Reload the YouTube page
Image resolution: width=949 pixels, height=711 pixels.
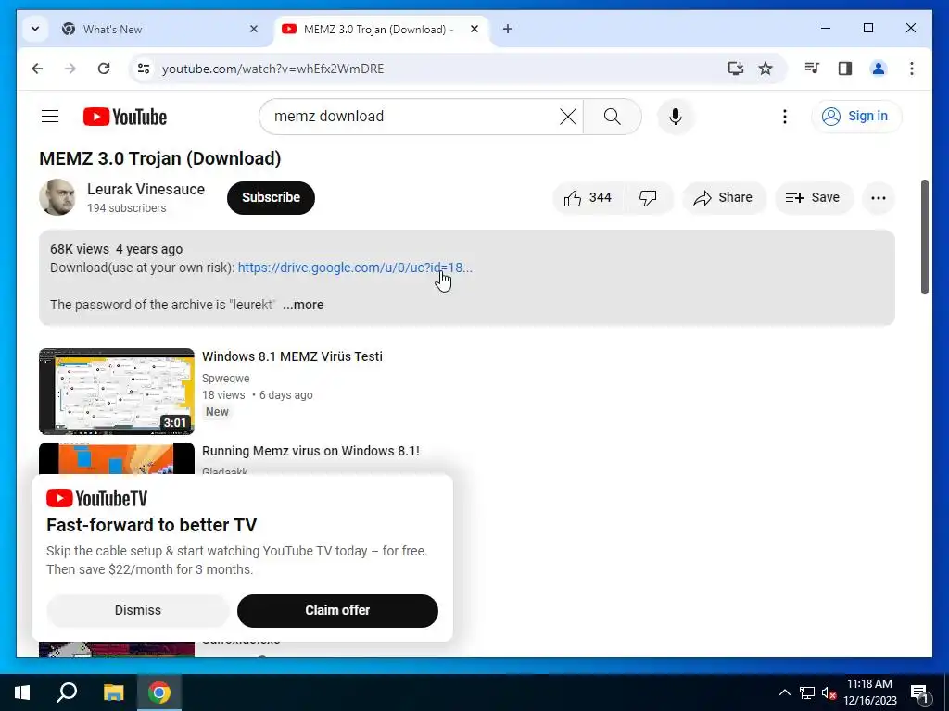point(104,69)
